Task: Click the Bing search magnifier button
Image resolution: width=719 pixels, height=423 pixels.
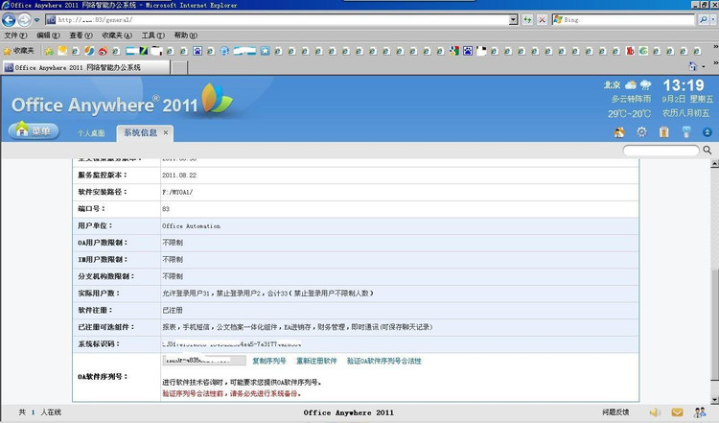Action: tap(703, 20)
